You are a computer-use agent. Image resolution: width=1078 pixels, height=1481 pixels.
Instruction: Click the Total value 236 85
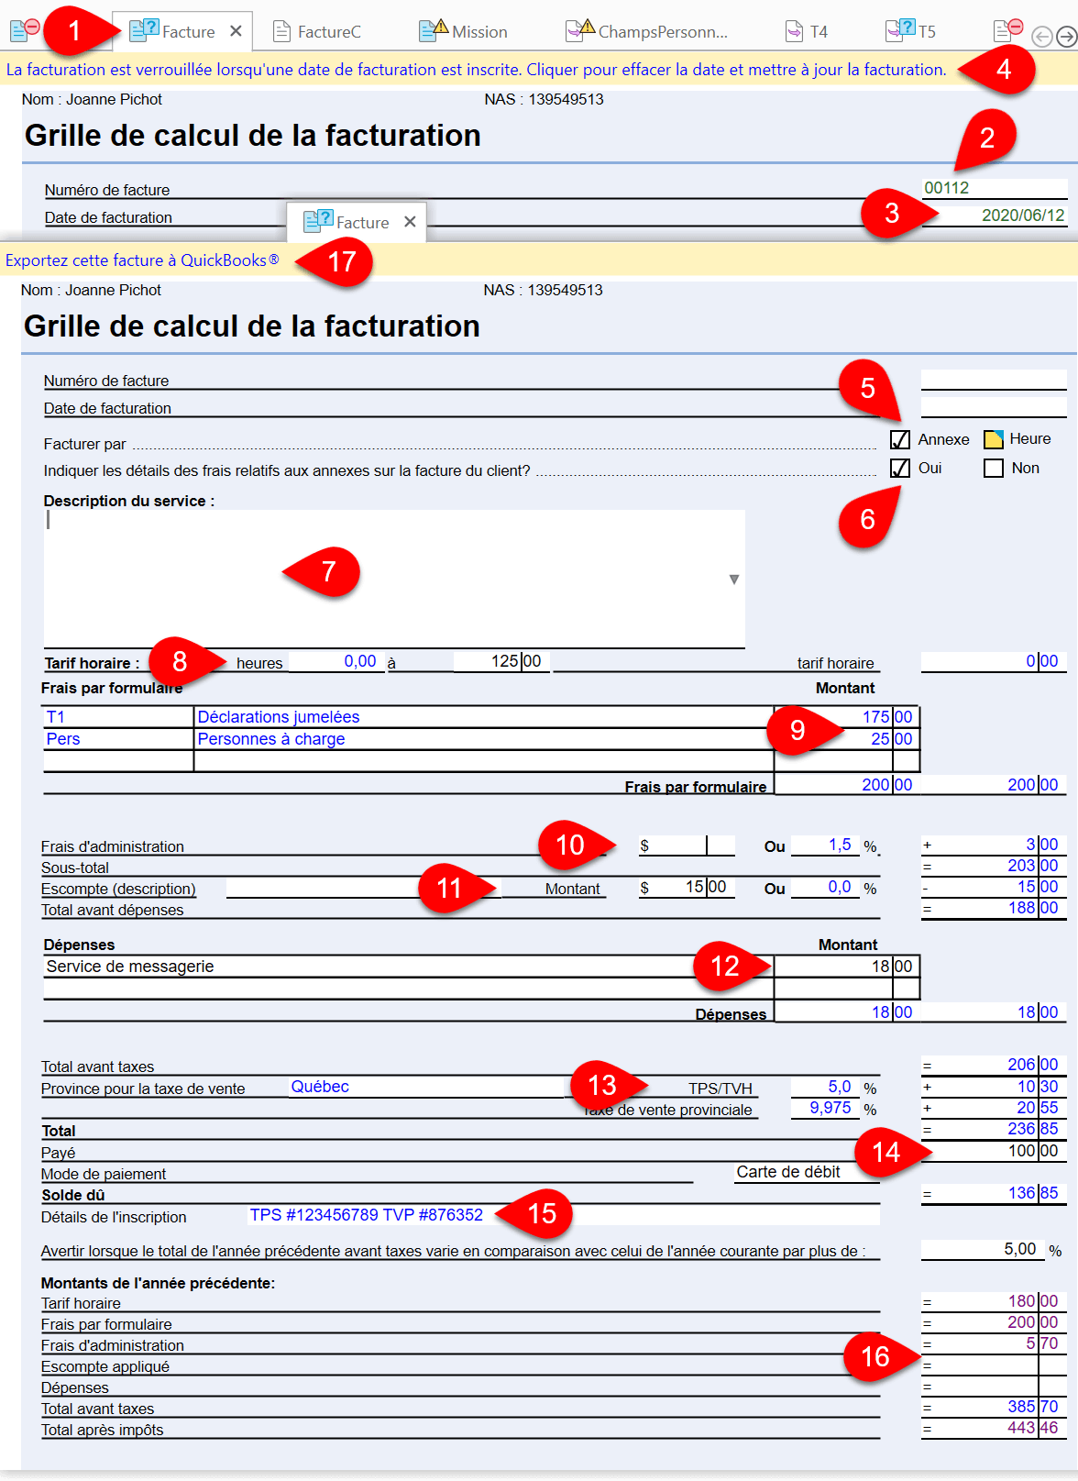[994, 1129]
